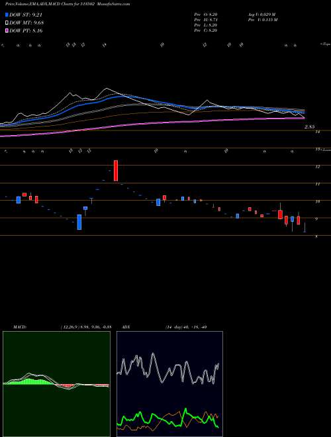Viewport: 331px width, 437px height.
Task: Click the magenta DOW PT legend swatch
Action: pyautogui.click(x=7, y=30)
